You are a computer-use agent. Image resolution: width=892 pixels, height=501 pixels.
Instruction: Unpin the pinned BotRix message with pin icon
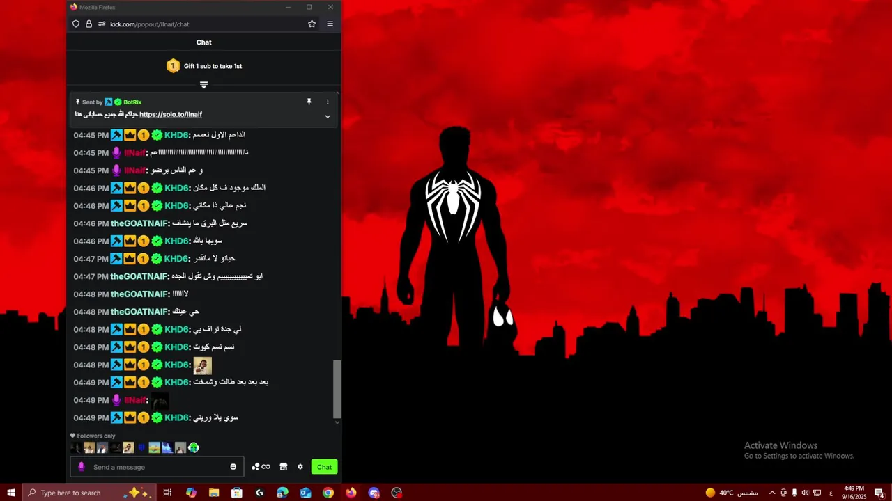click(309, 102)
